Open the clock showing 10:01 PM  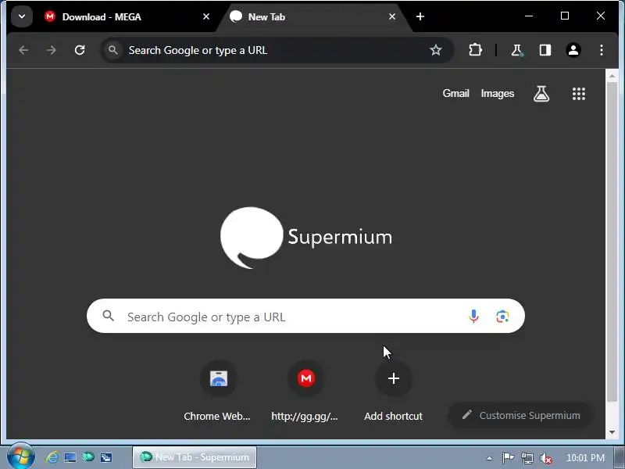click(x=585, y=458)
